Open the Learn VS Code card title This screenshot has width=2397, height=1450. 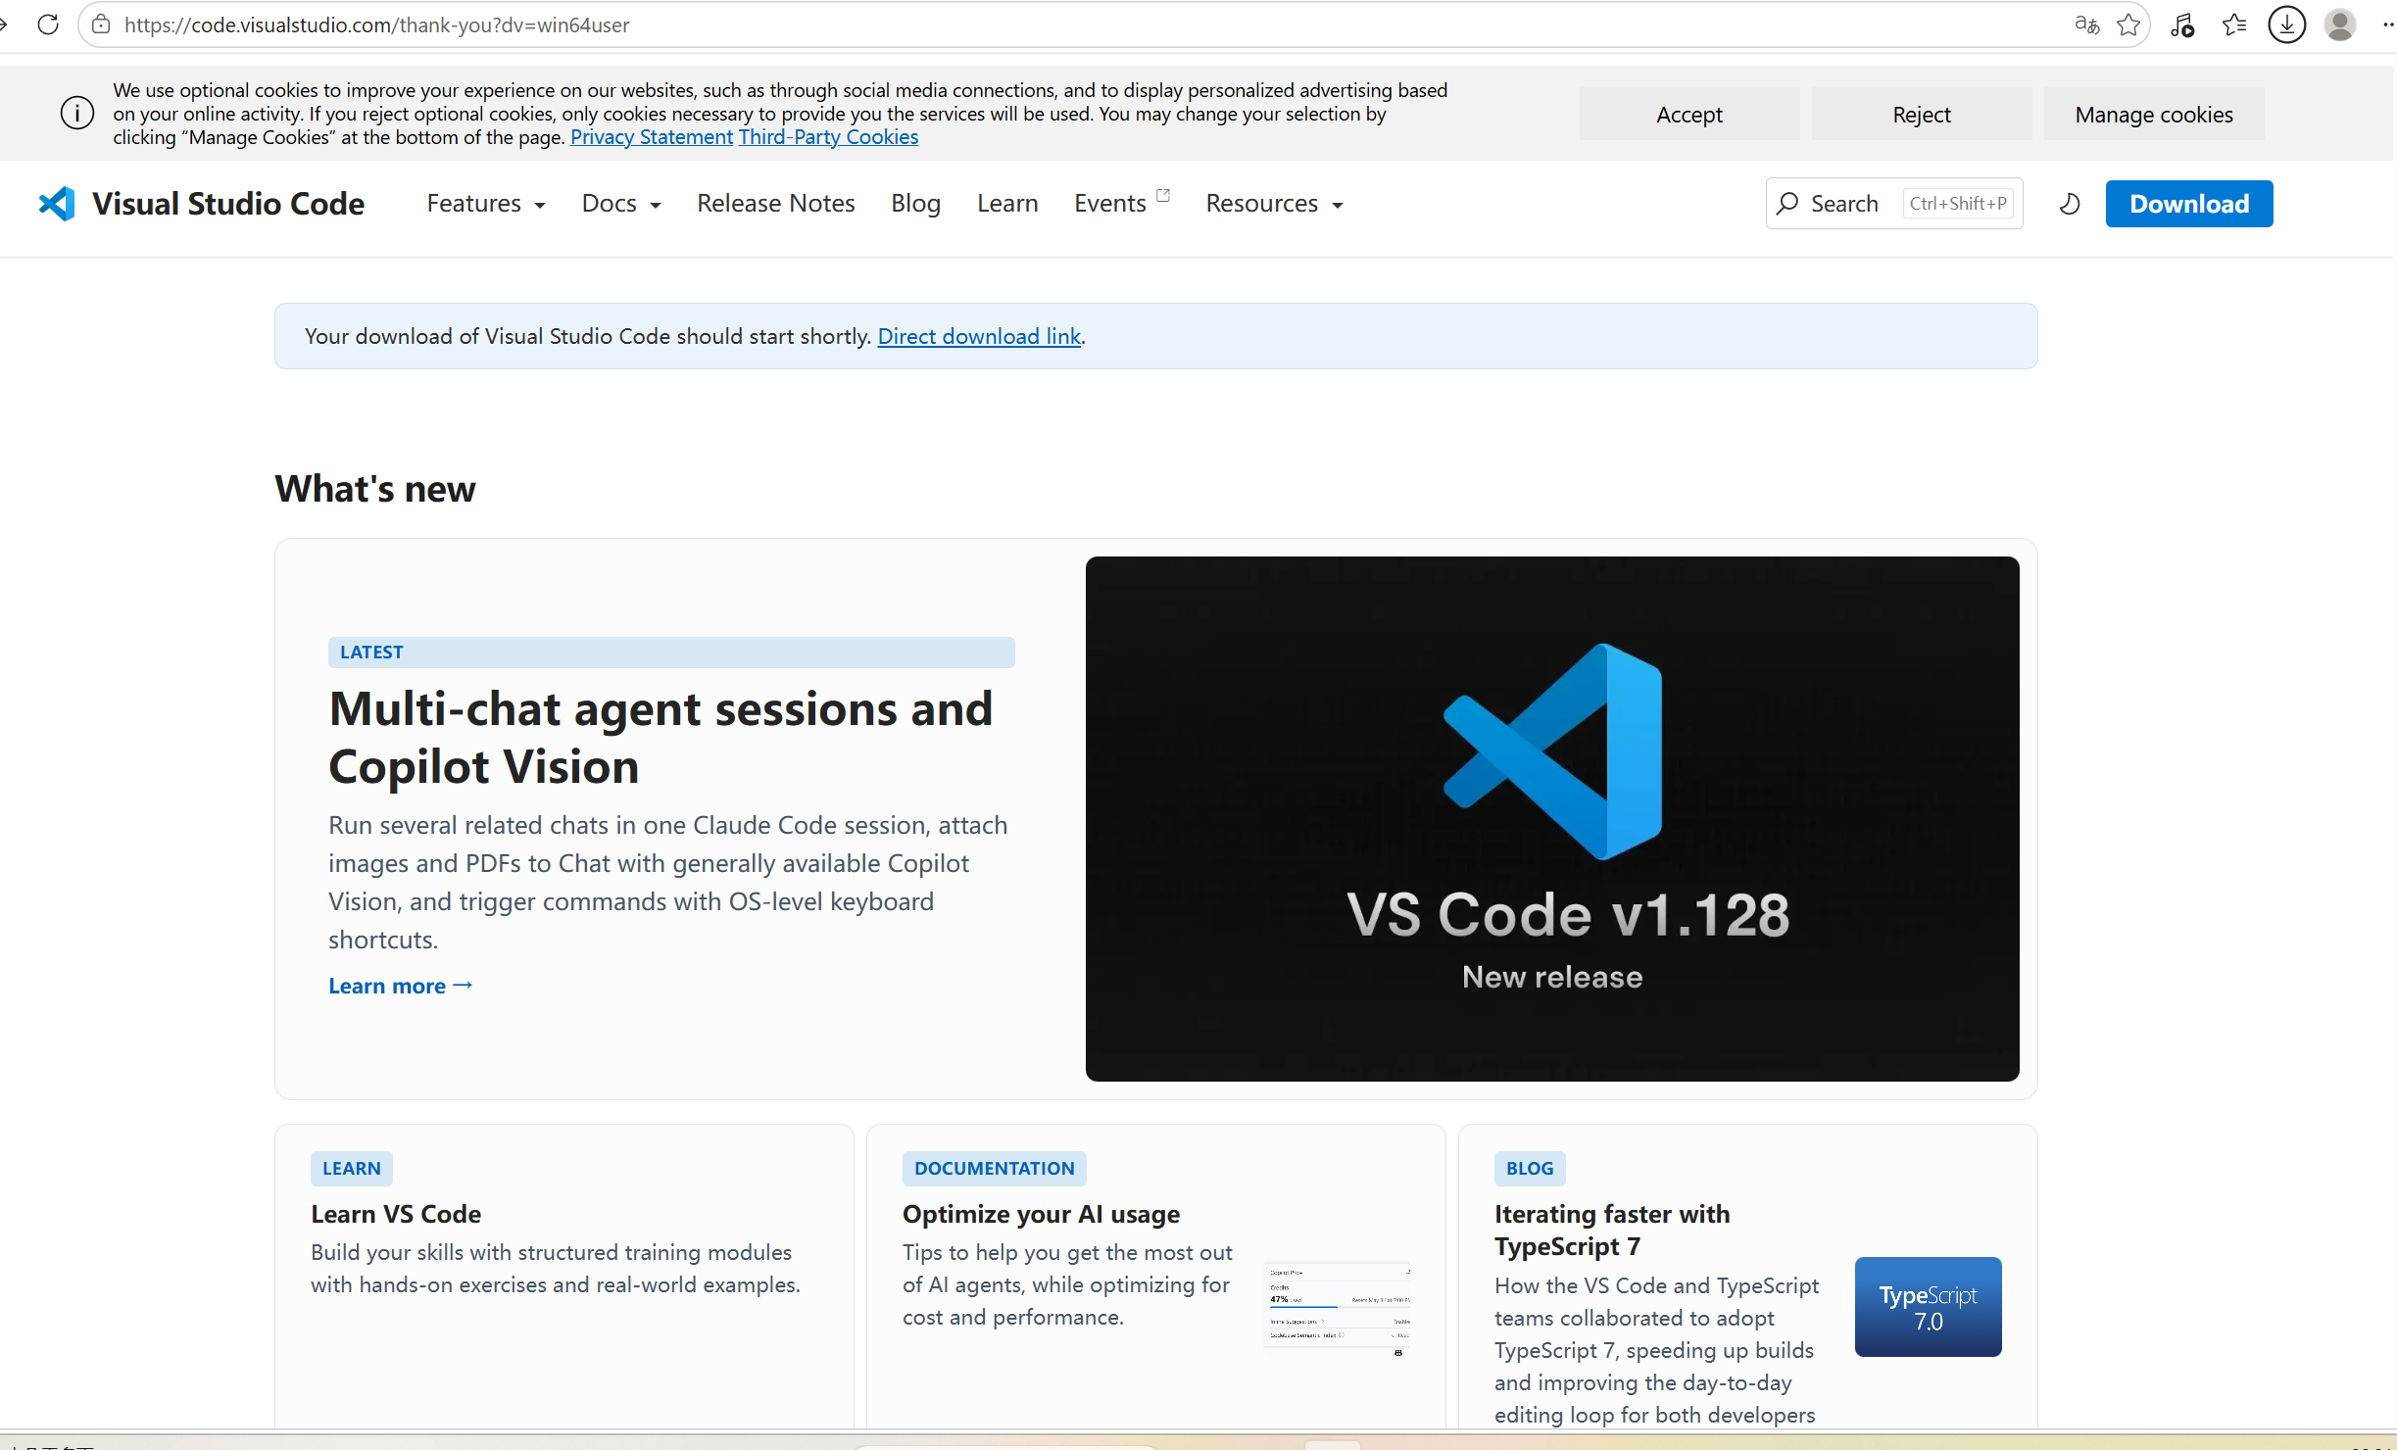pyautogui.click(x=396, y=1214)
